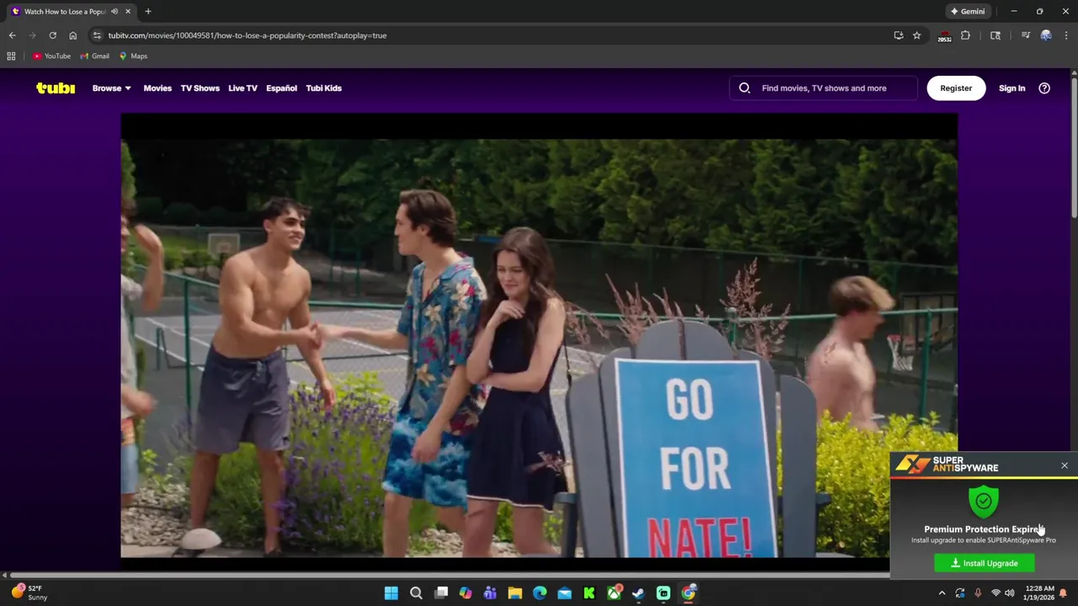Click the browser home button
1078x606 pixels.
point(72,35)
